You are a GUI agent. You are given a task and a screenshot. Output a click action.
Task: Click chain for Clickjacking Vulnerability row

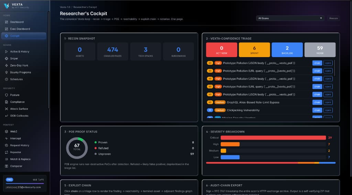317,110
